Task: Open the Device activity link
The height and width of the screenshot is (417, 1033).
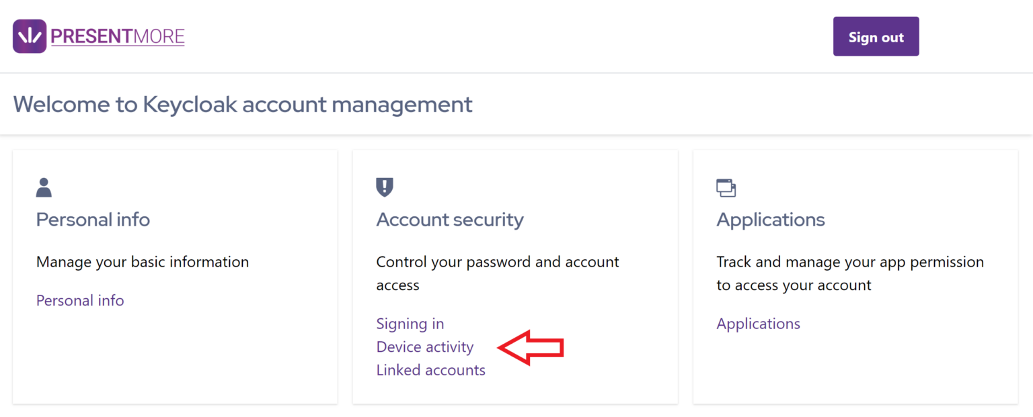Action: [425, 347]
